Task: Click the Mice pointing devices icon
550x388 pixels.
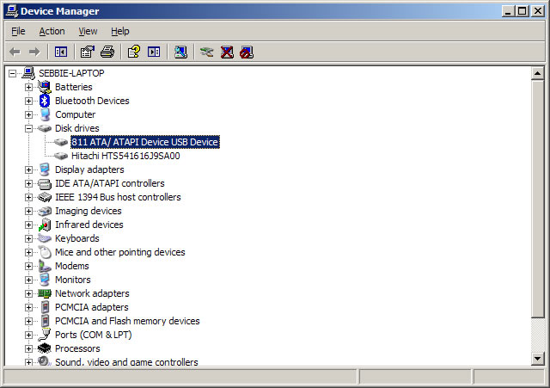Action: pyautogui.click(x=45, y=252)
